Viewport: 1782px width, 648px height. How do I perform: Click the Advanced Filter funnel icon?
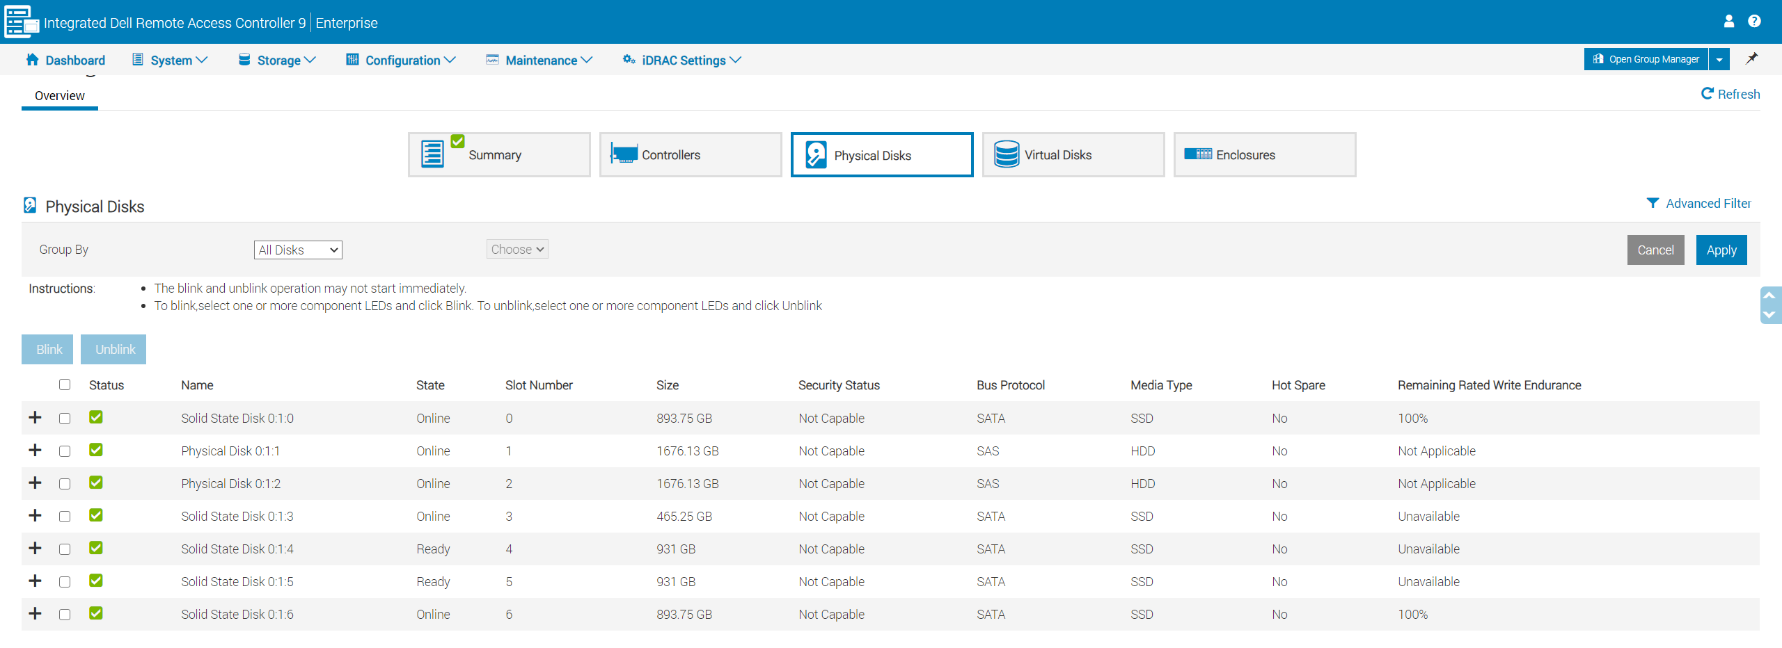(1653, 202)
